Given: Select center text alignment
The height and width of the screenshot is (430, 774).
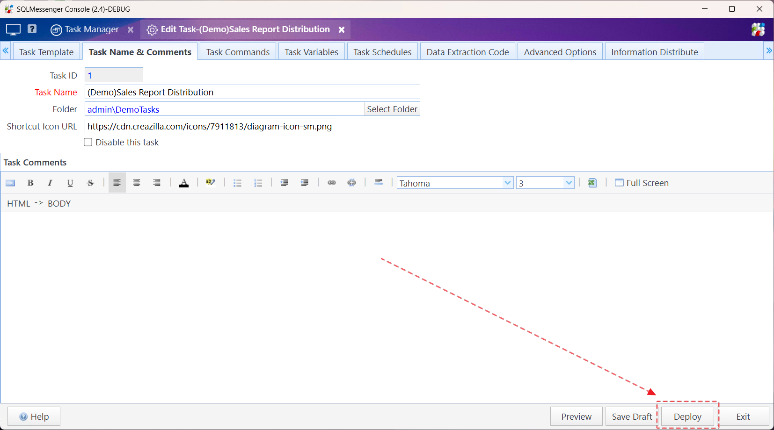Looking at the screenshot, I should coord(137,183).
